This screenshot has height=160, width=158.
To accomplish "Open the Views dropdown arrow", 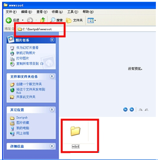I will [95, 21].
